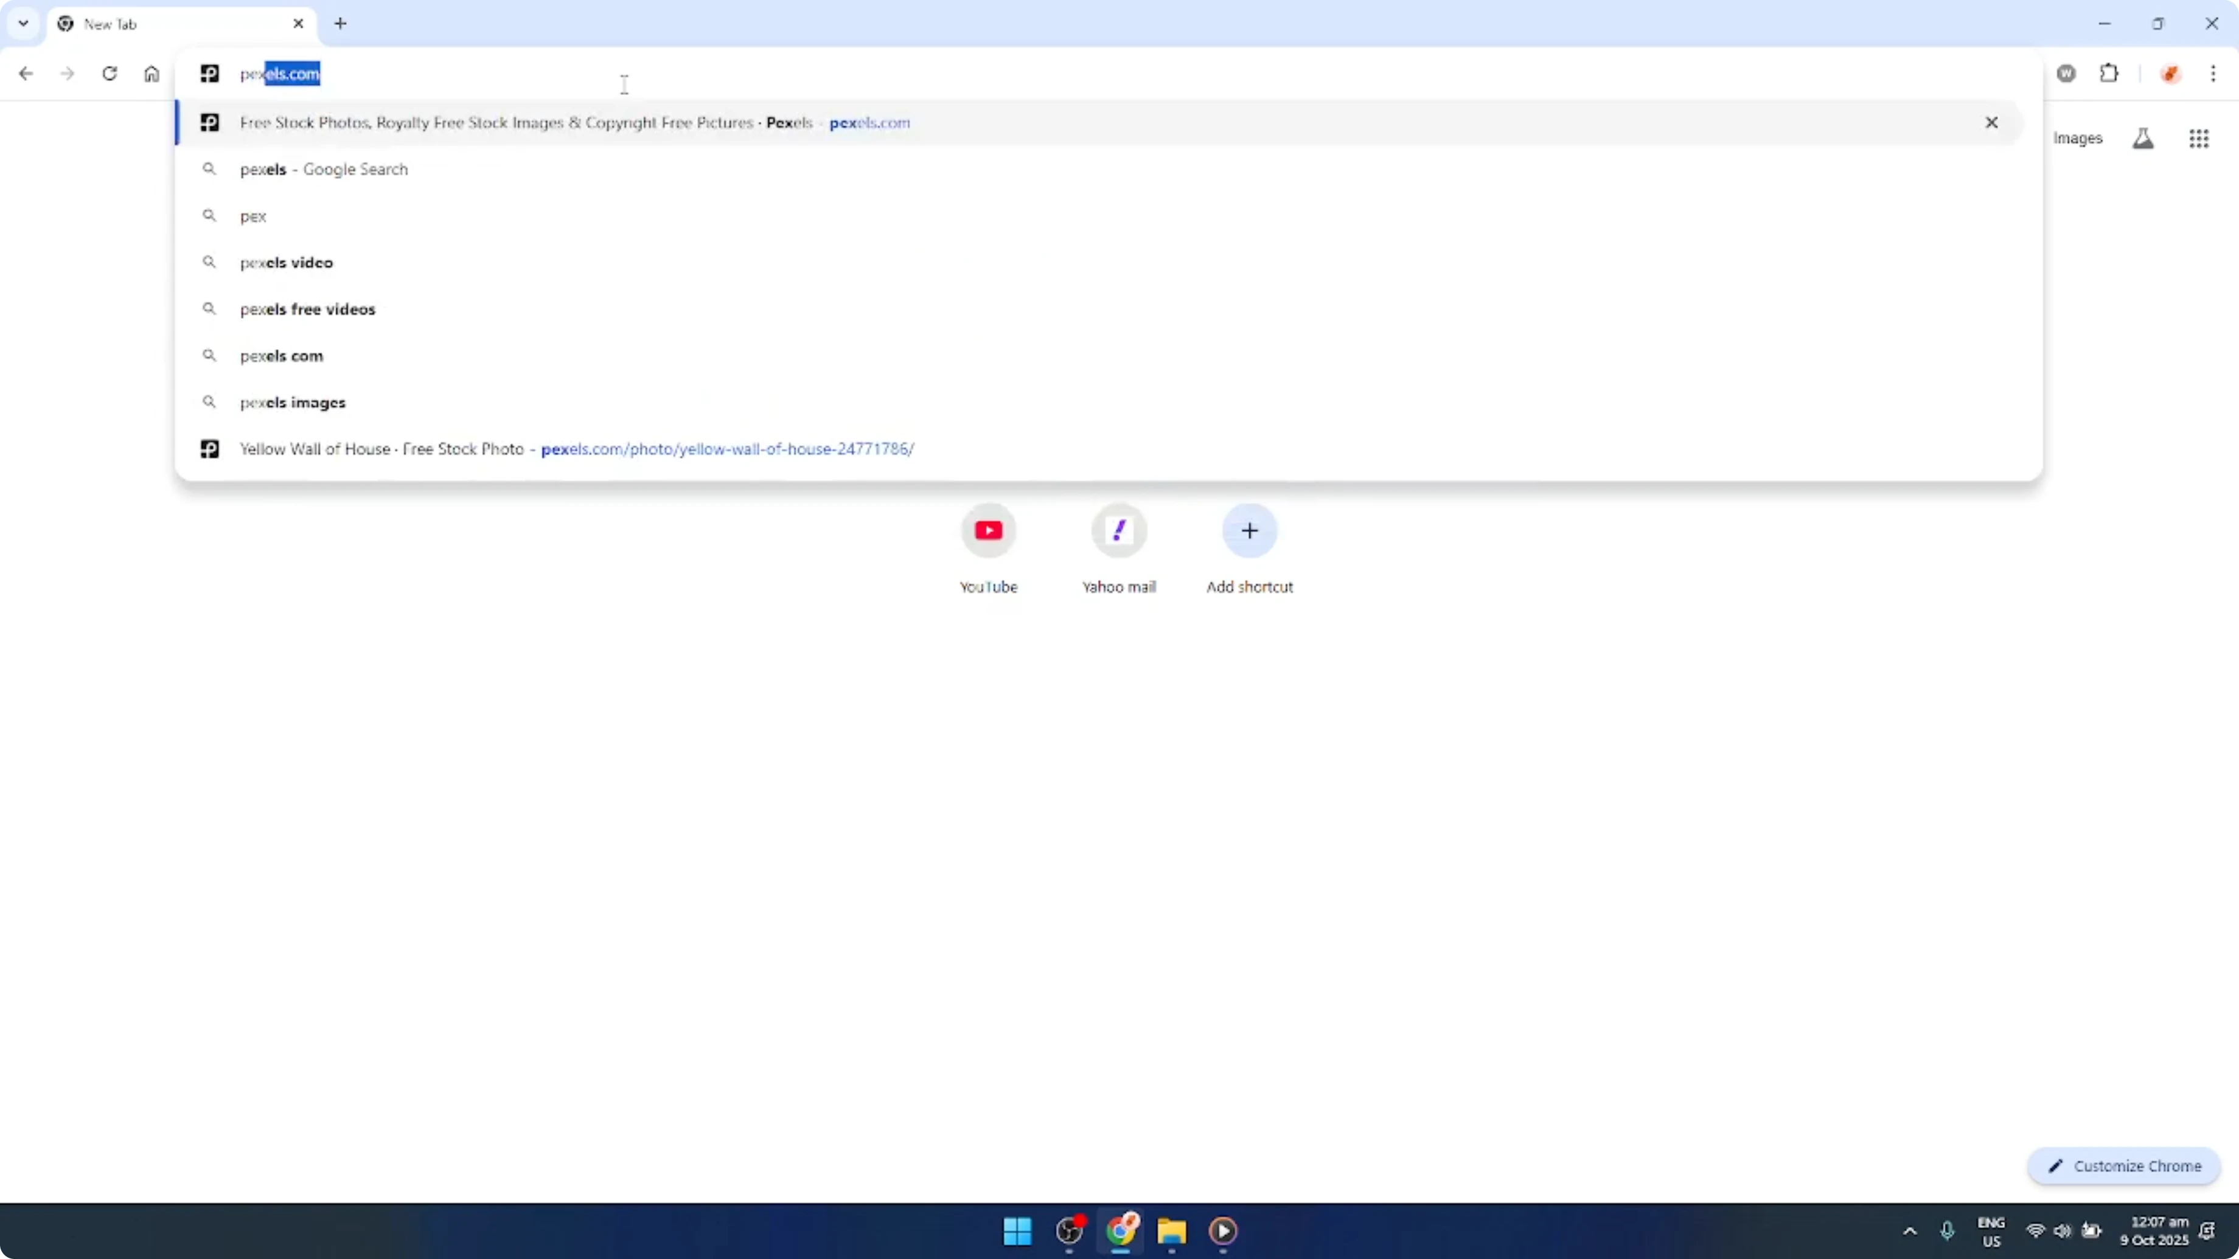This screenshot has height=1259, width=2239.
Task: Click the search labs beaker icon
Action: click(x=2143, y=138)
